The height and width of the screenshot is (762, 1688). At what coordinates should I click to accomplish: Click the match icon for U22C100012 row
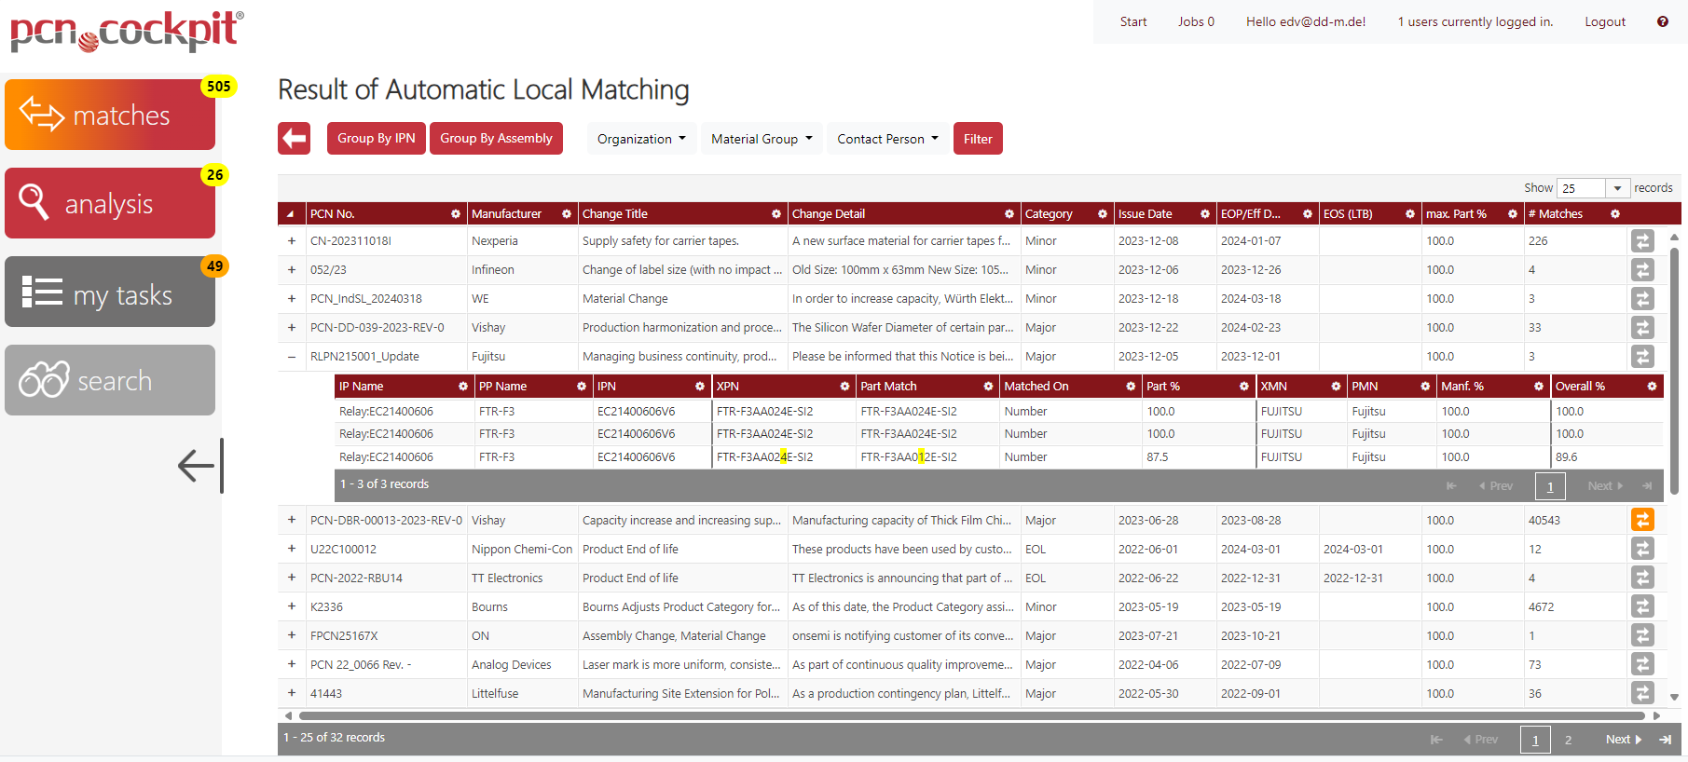tap(1642, 549)
